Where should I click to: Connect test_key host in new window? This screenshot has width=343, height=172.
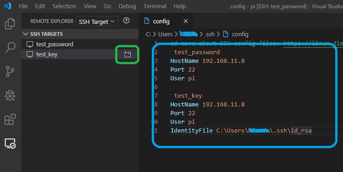tap(127, 54)
